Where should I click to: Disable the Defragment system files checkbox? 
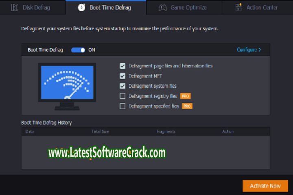pos(122,86)
